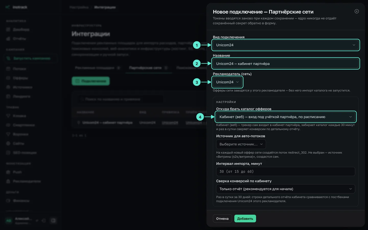Open the Вид подключения dropdown
The width and height of the screenshot is (368, 230).
pos(285,45)
